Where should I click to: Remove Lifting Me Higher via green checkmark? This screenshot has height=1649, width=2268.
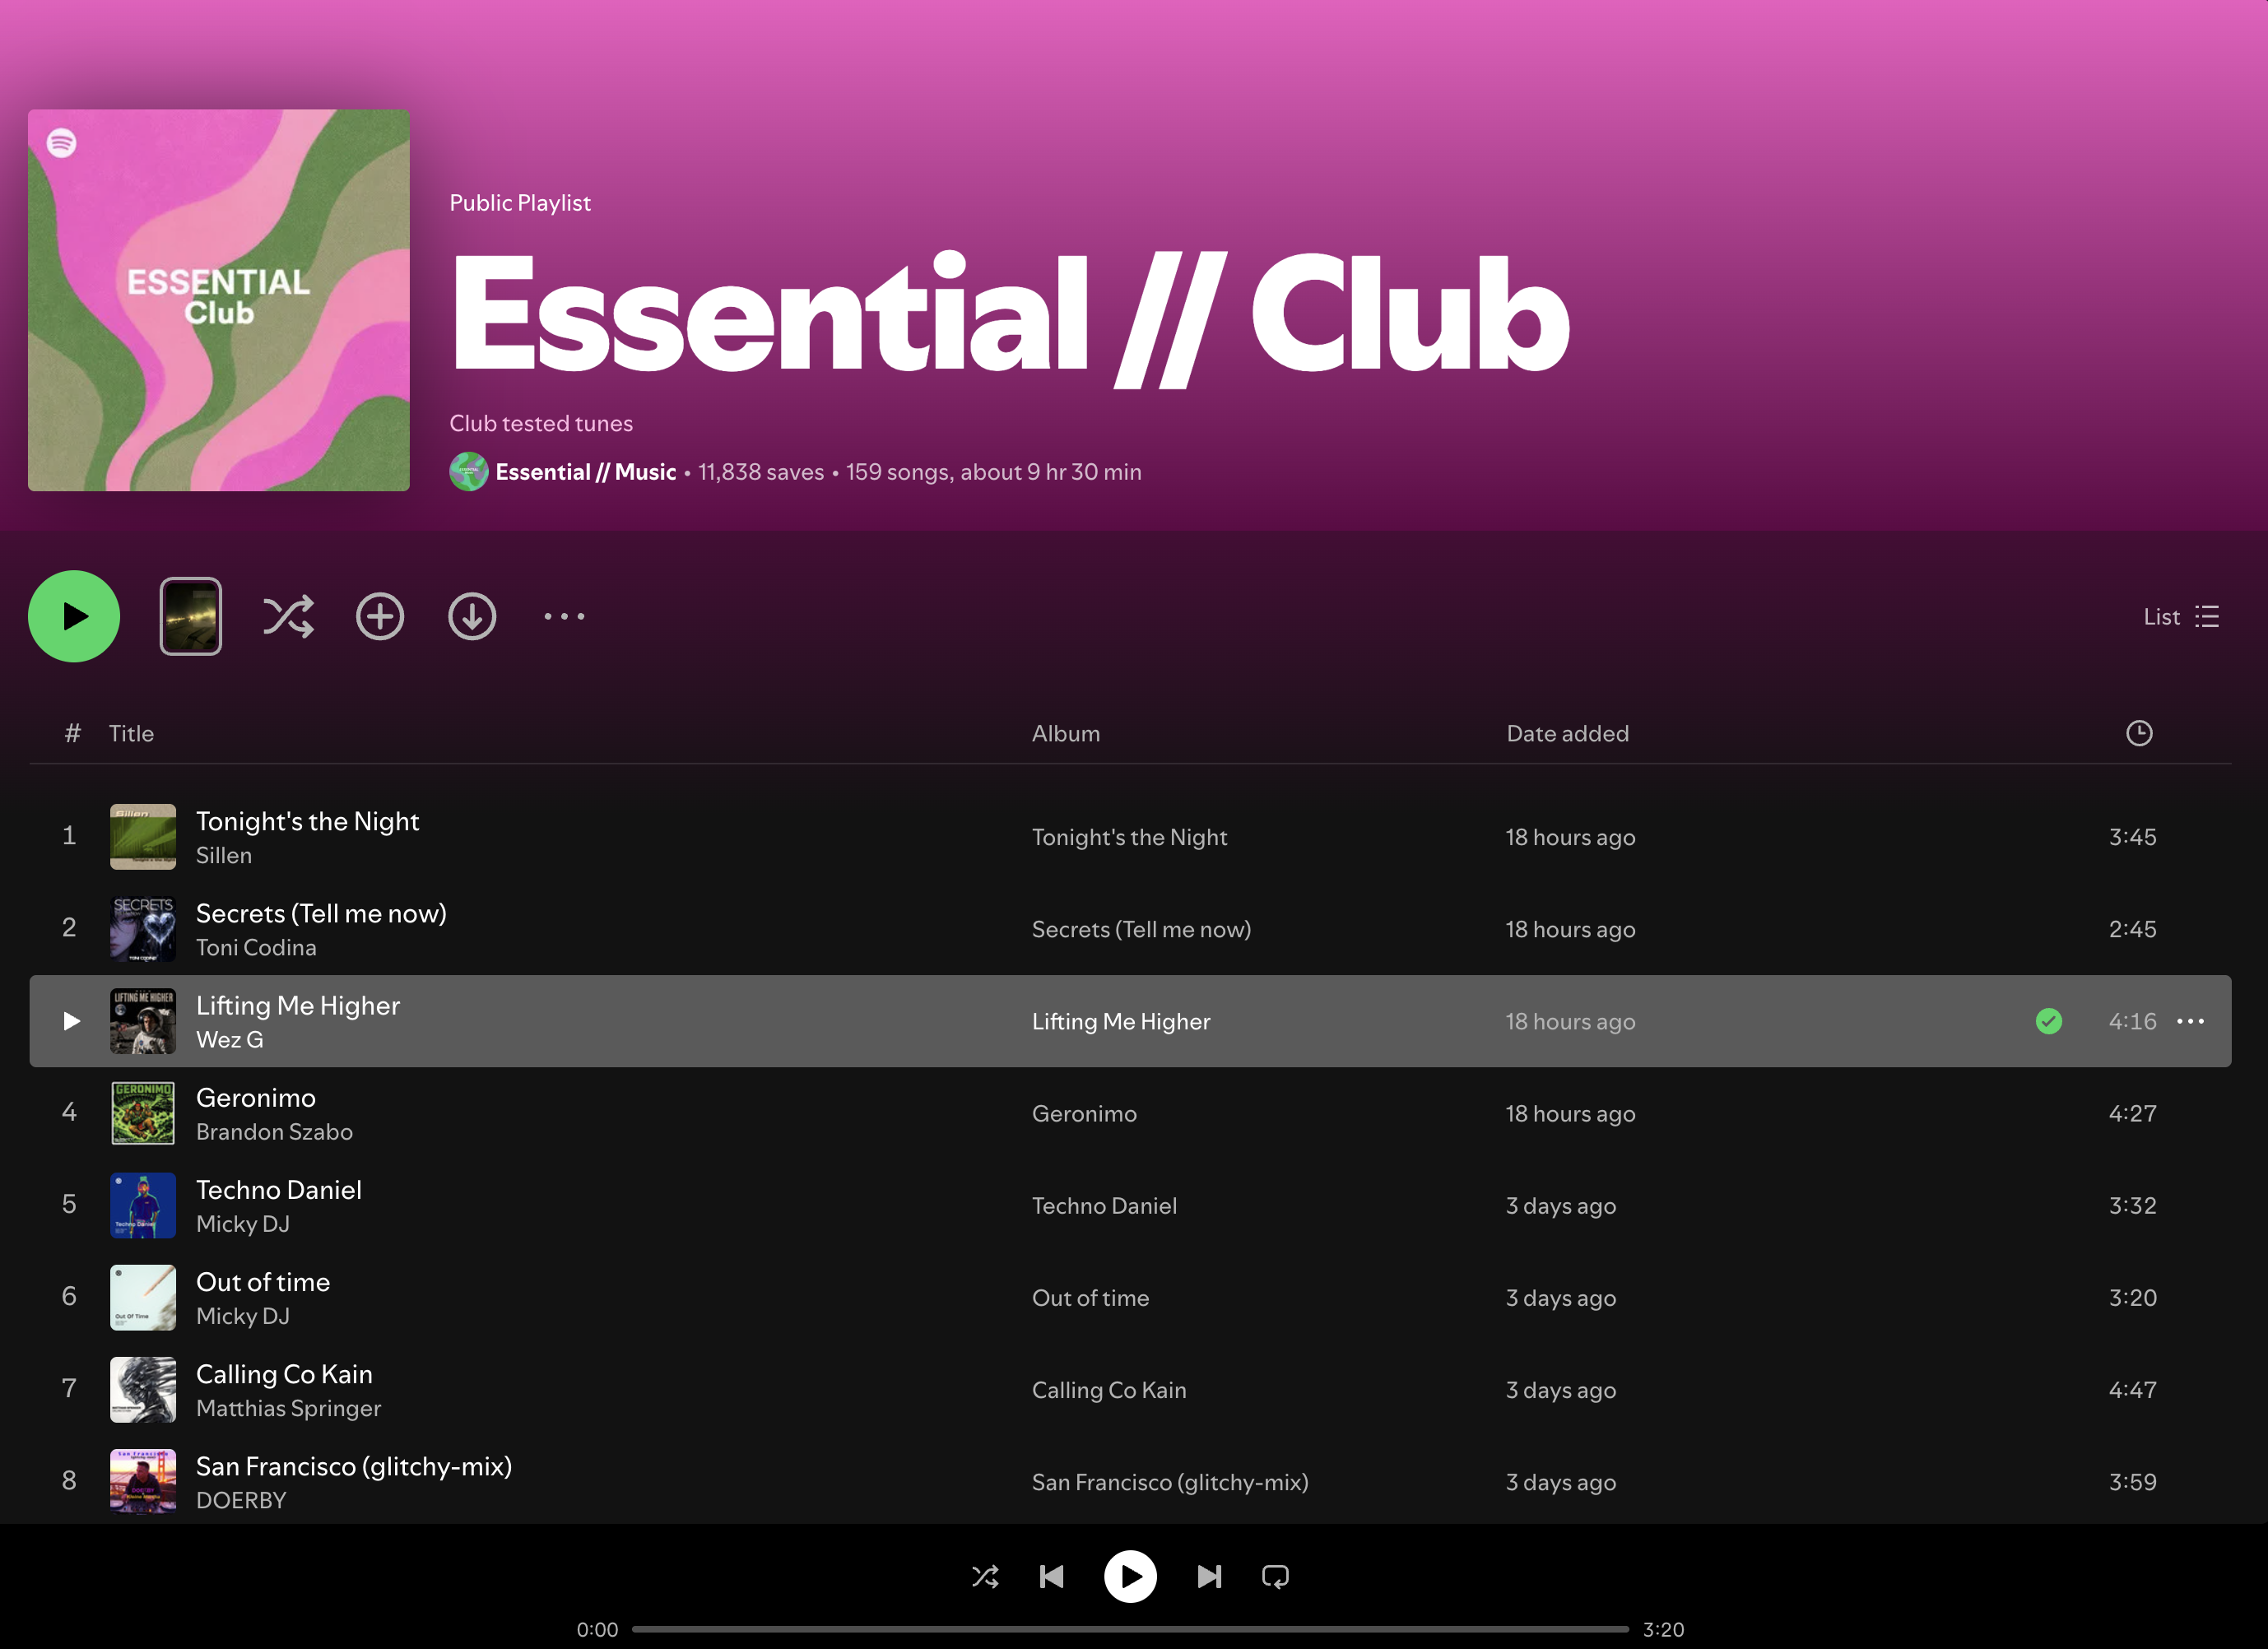[x=2048, y=1021]
